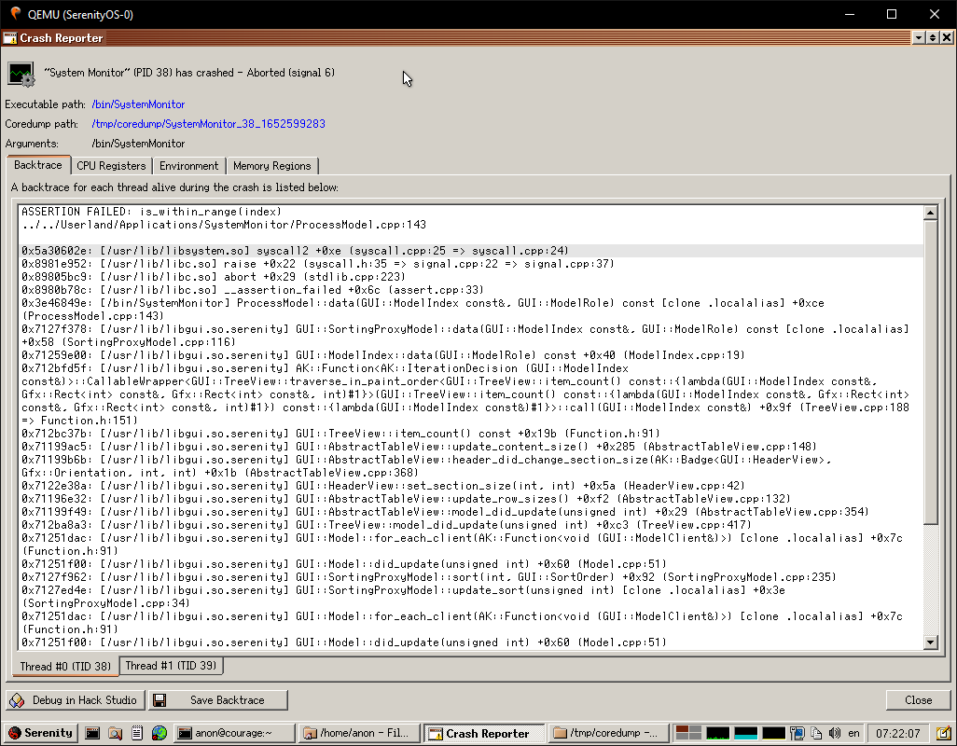Viewport: 957px width, 746px height.
Task: Launch the web browser from the taskbar
Action: pos(159,734)
